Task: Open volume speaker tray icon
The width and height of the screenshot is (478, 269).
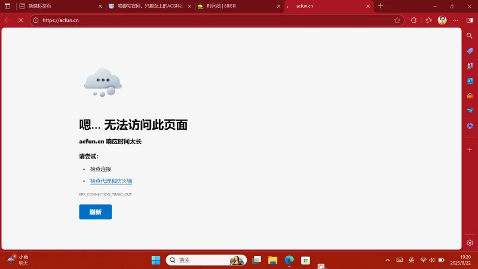Action: [x=432, y=260]
